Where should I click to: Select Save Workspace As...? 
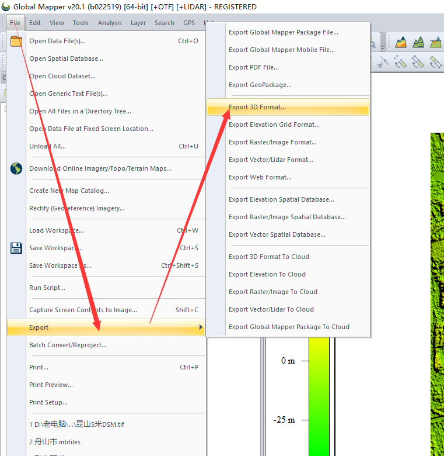106,265
